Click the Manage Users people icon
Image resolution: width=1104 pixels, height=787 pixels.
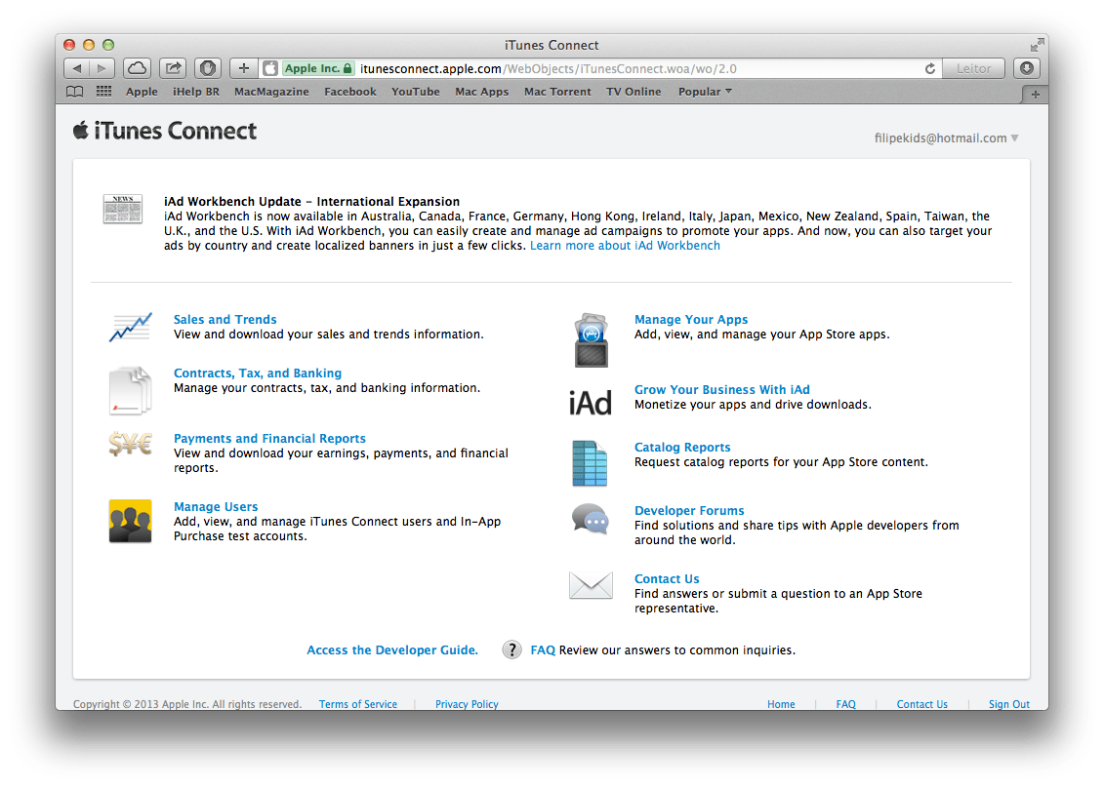coord(130,521)
